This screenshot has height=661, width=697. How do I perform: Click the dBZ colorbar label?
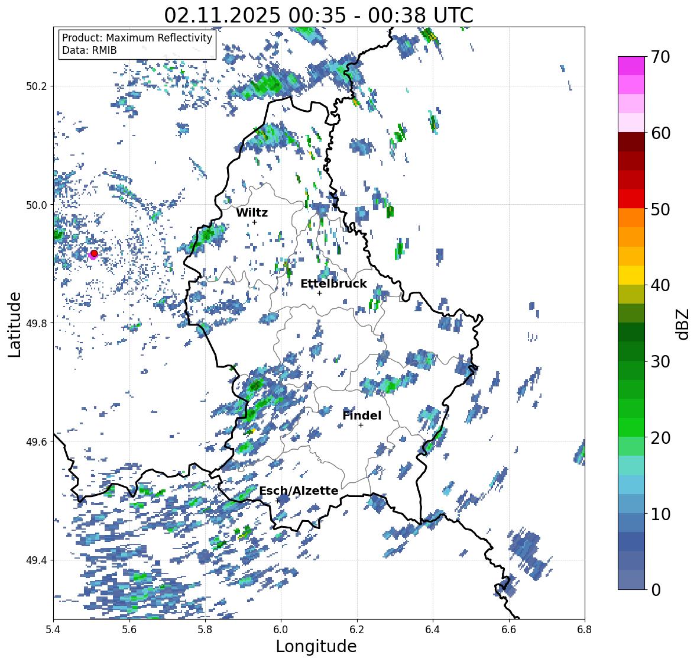(683, 324)
